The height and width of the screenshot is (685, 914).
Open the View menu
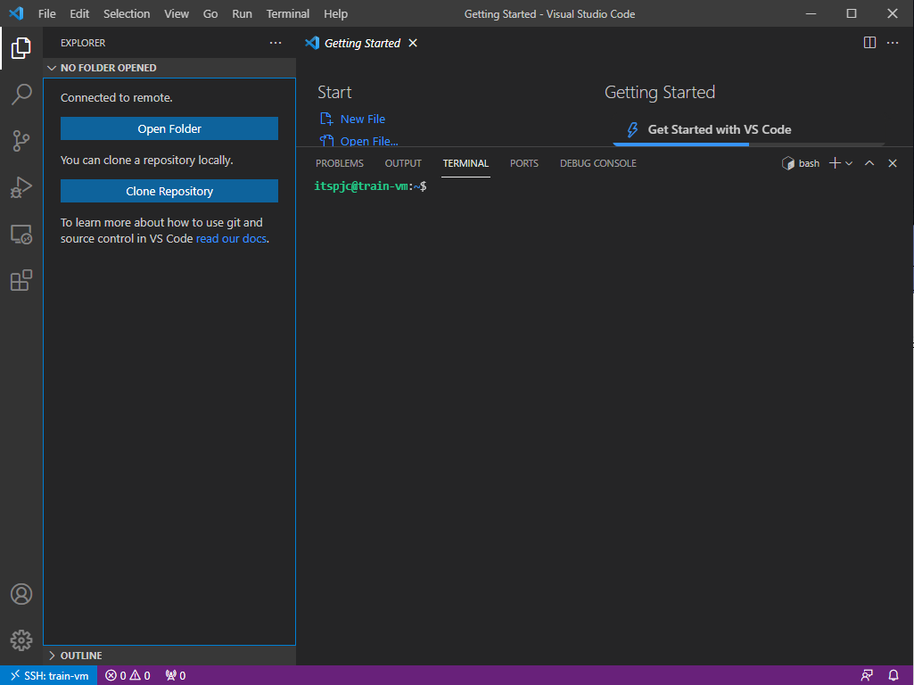pos(176,13)
